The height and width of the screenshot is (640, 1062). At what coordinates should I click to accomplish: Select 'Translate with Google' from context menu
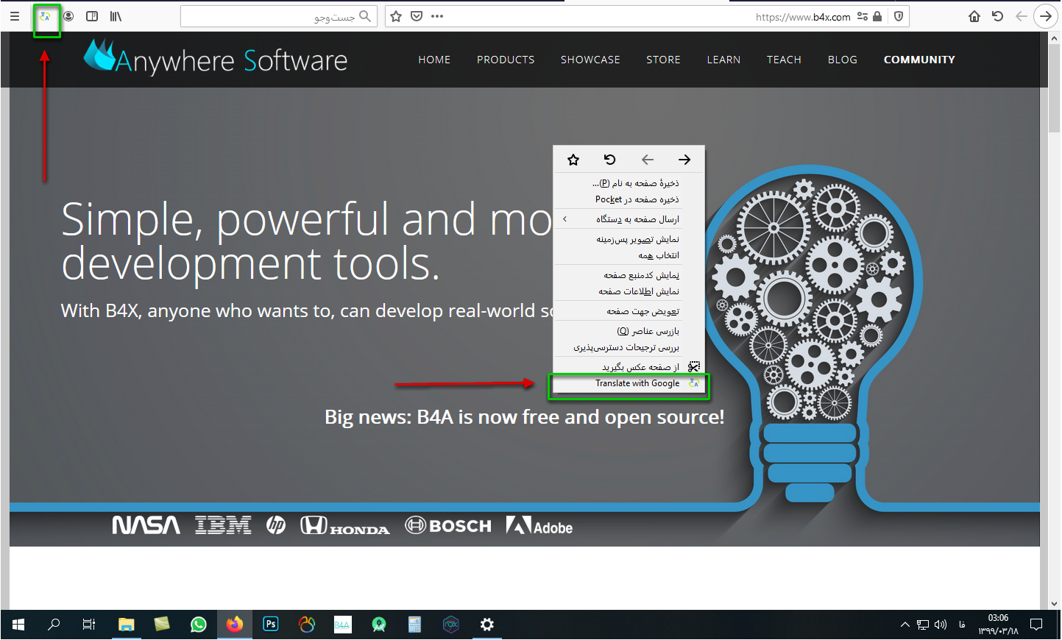click(x=636, y=383)
